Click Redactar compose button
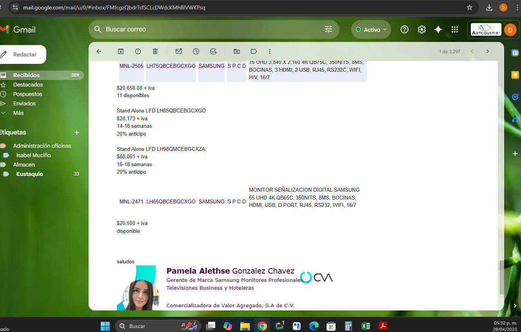Viewport: 521px width, 332px height. (23, 54)
